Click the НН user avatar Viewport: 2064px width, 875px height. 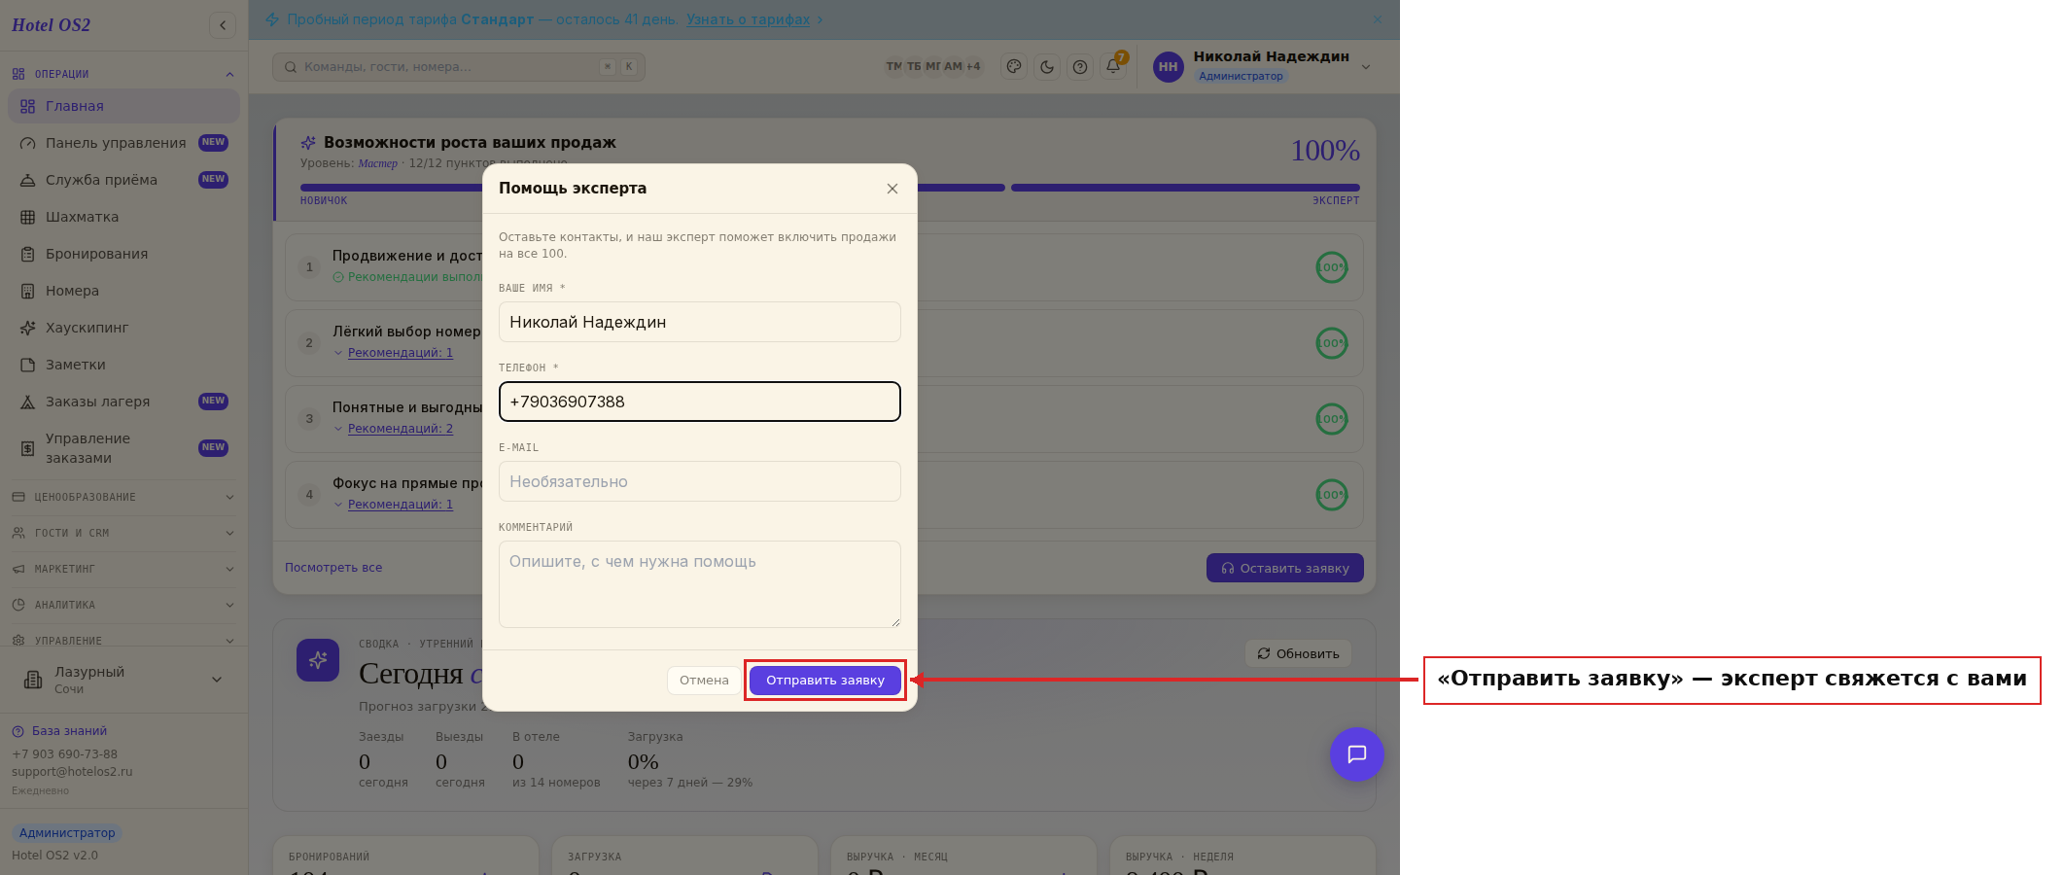1169,67
